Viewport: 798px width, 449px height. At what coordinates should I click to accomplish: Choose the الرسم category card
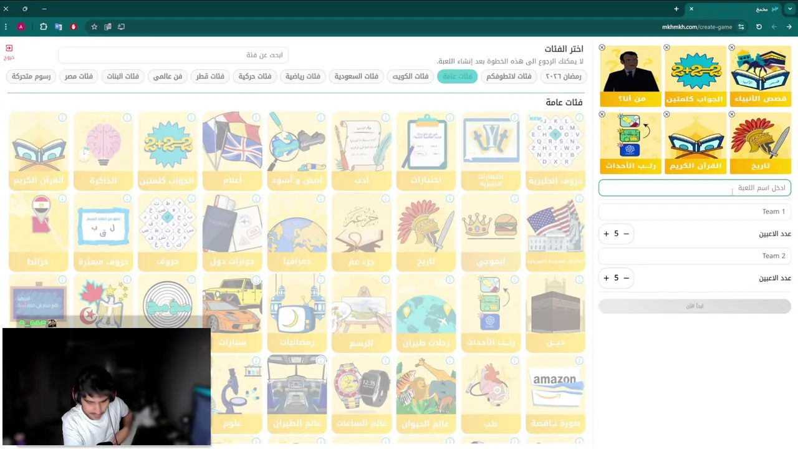click(x=362, y=314)
